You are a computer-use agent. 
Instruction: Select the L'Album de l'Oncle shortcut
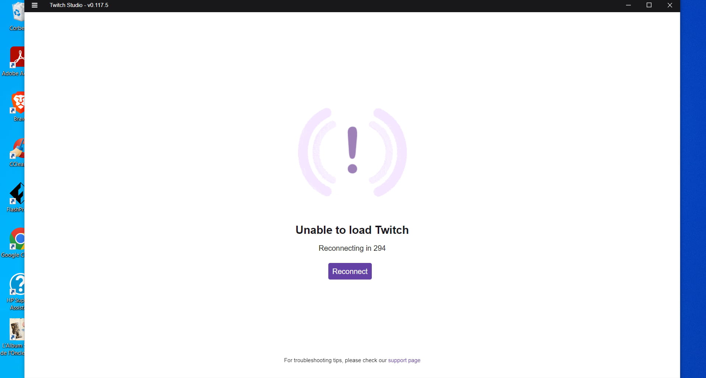point(13,337)
